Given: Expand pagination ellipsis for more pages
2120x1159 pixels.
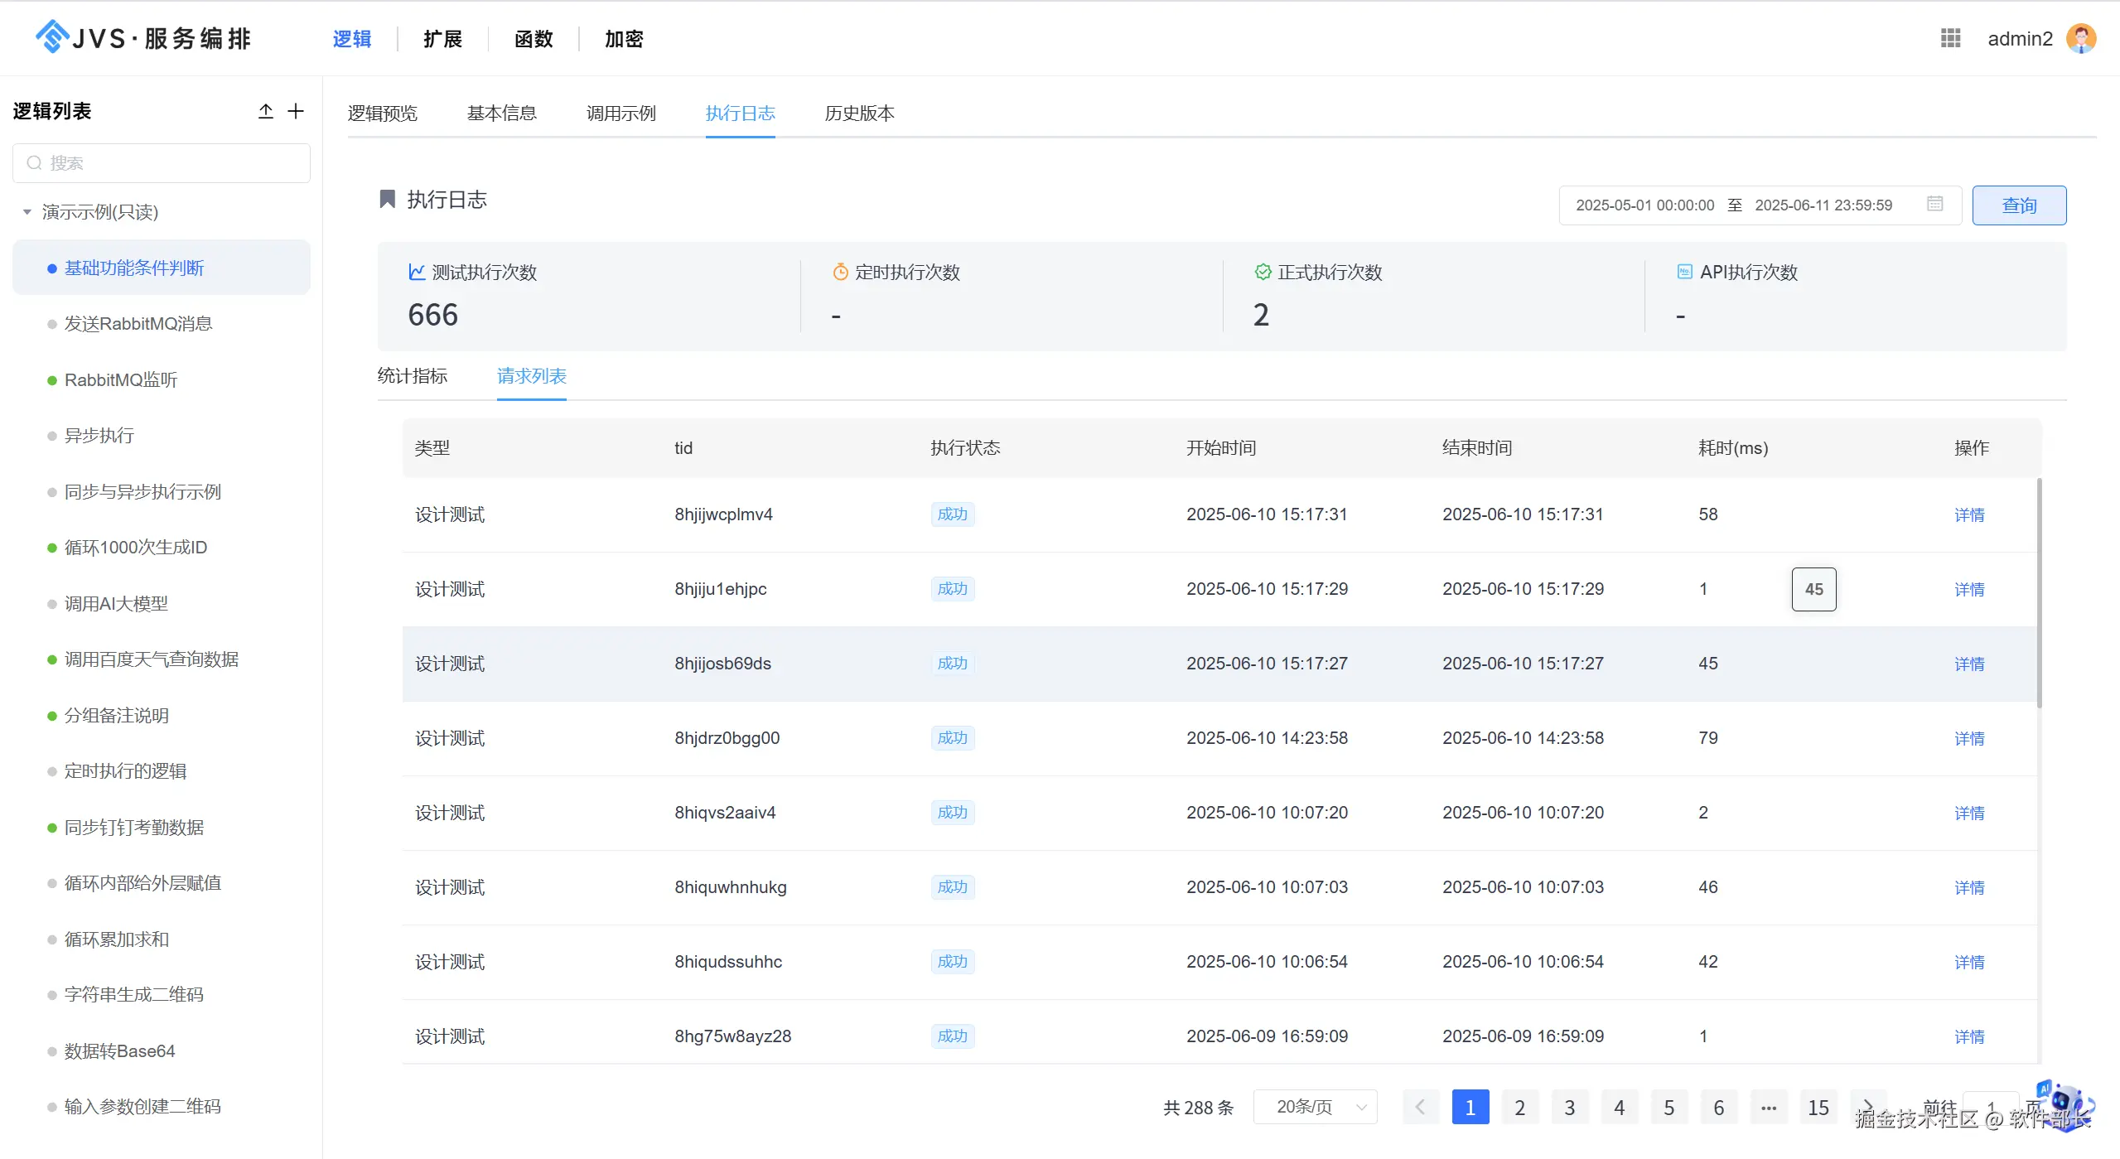Looking at the screenshot, I should (x=1768, y=1107).
